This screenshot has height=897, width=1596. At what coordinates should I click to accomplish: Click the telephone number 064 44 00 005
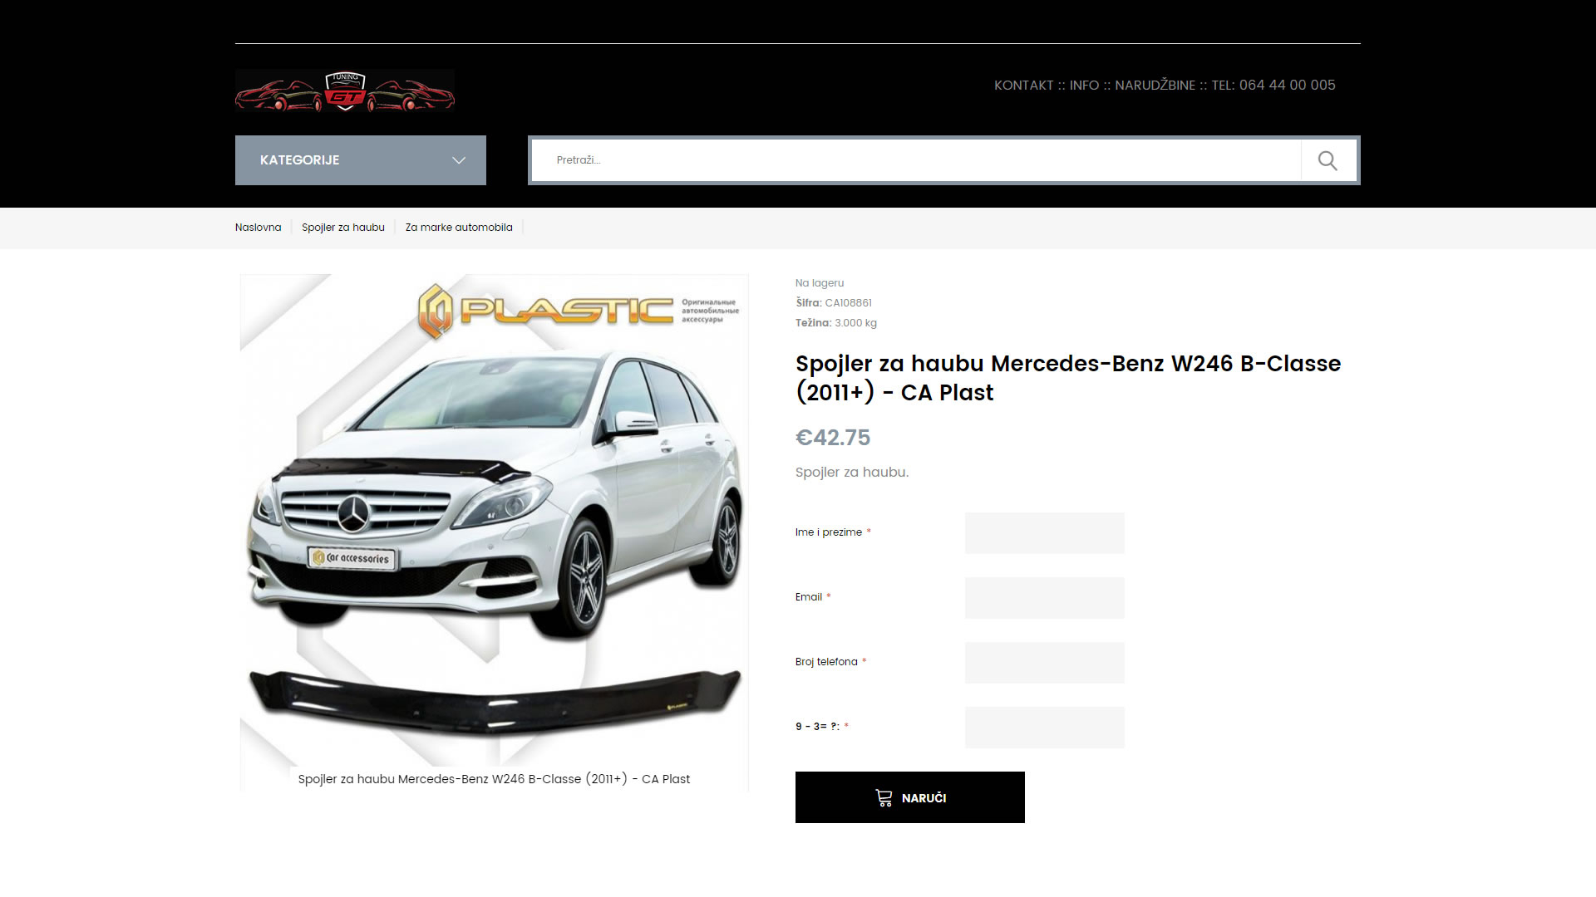coord(1287,86)
